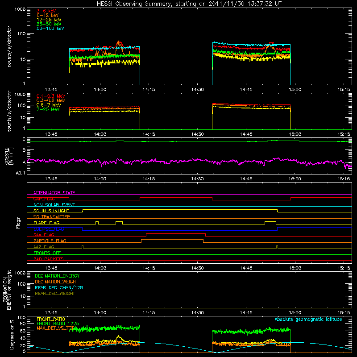Select the REAR_DEC_CHAN/128 legend label
Viewport: 357px width, 357px height.
[x=59, y=287]
